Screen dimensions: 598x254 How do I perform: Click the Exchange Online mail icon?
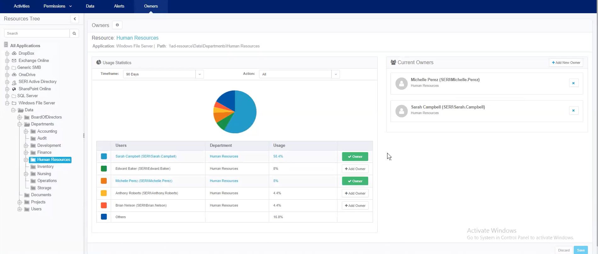[14, 61]
